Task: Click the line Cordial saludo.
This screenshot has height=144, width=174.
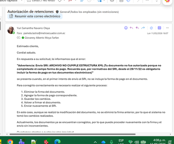Action: 26,53
